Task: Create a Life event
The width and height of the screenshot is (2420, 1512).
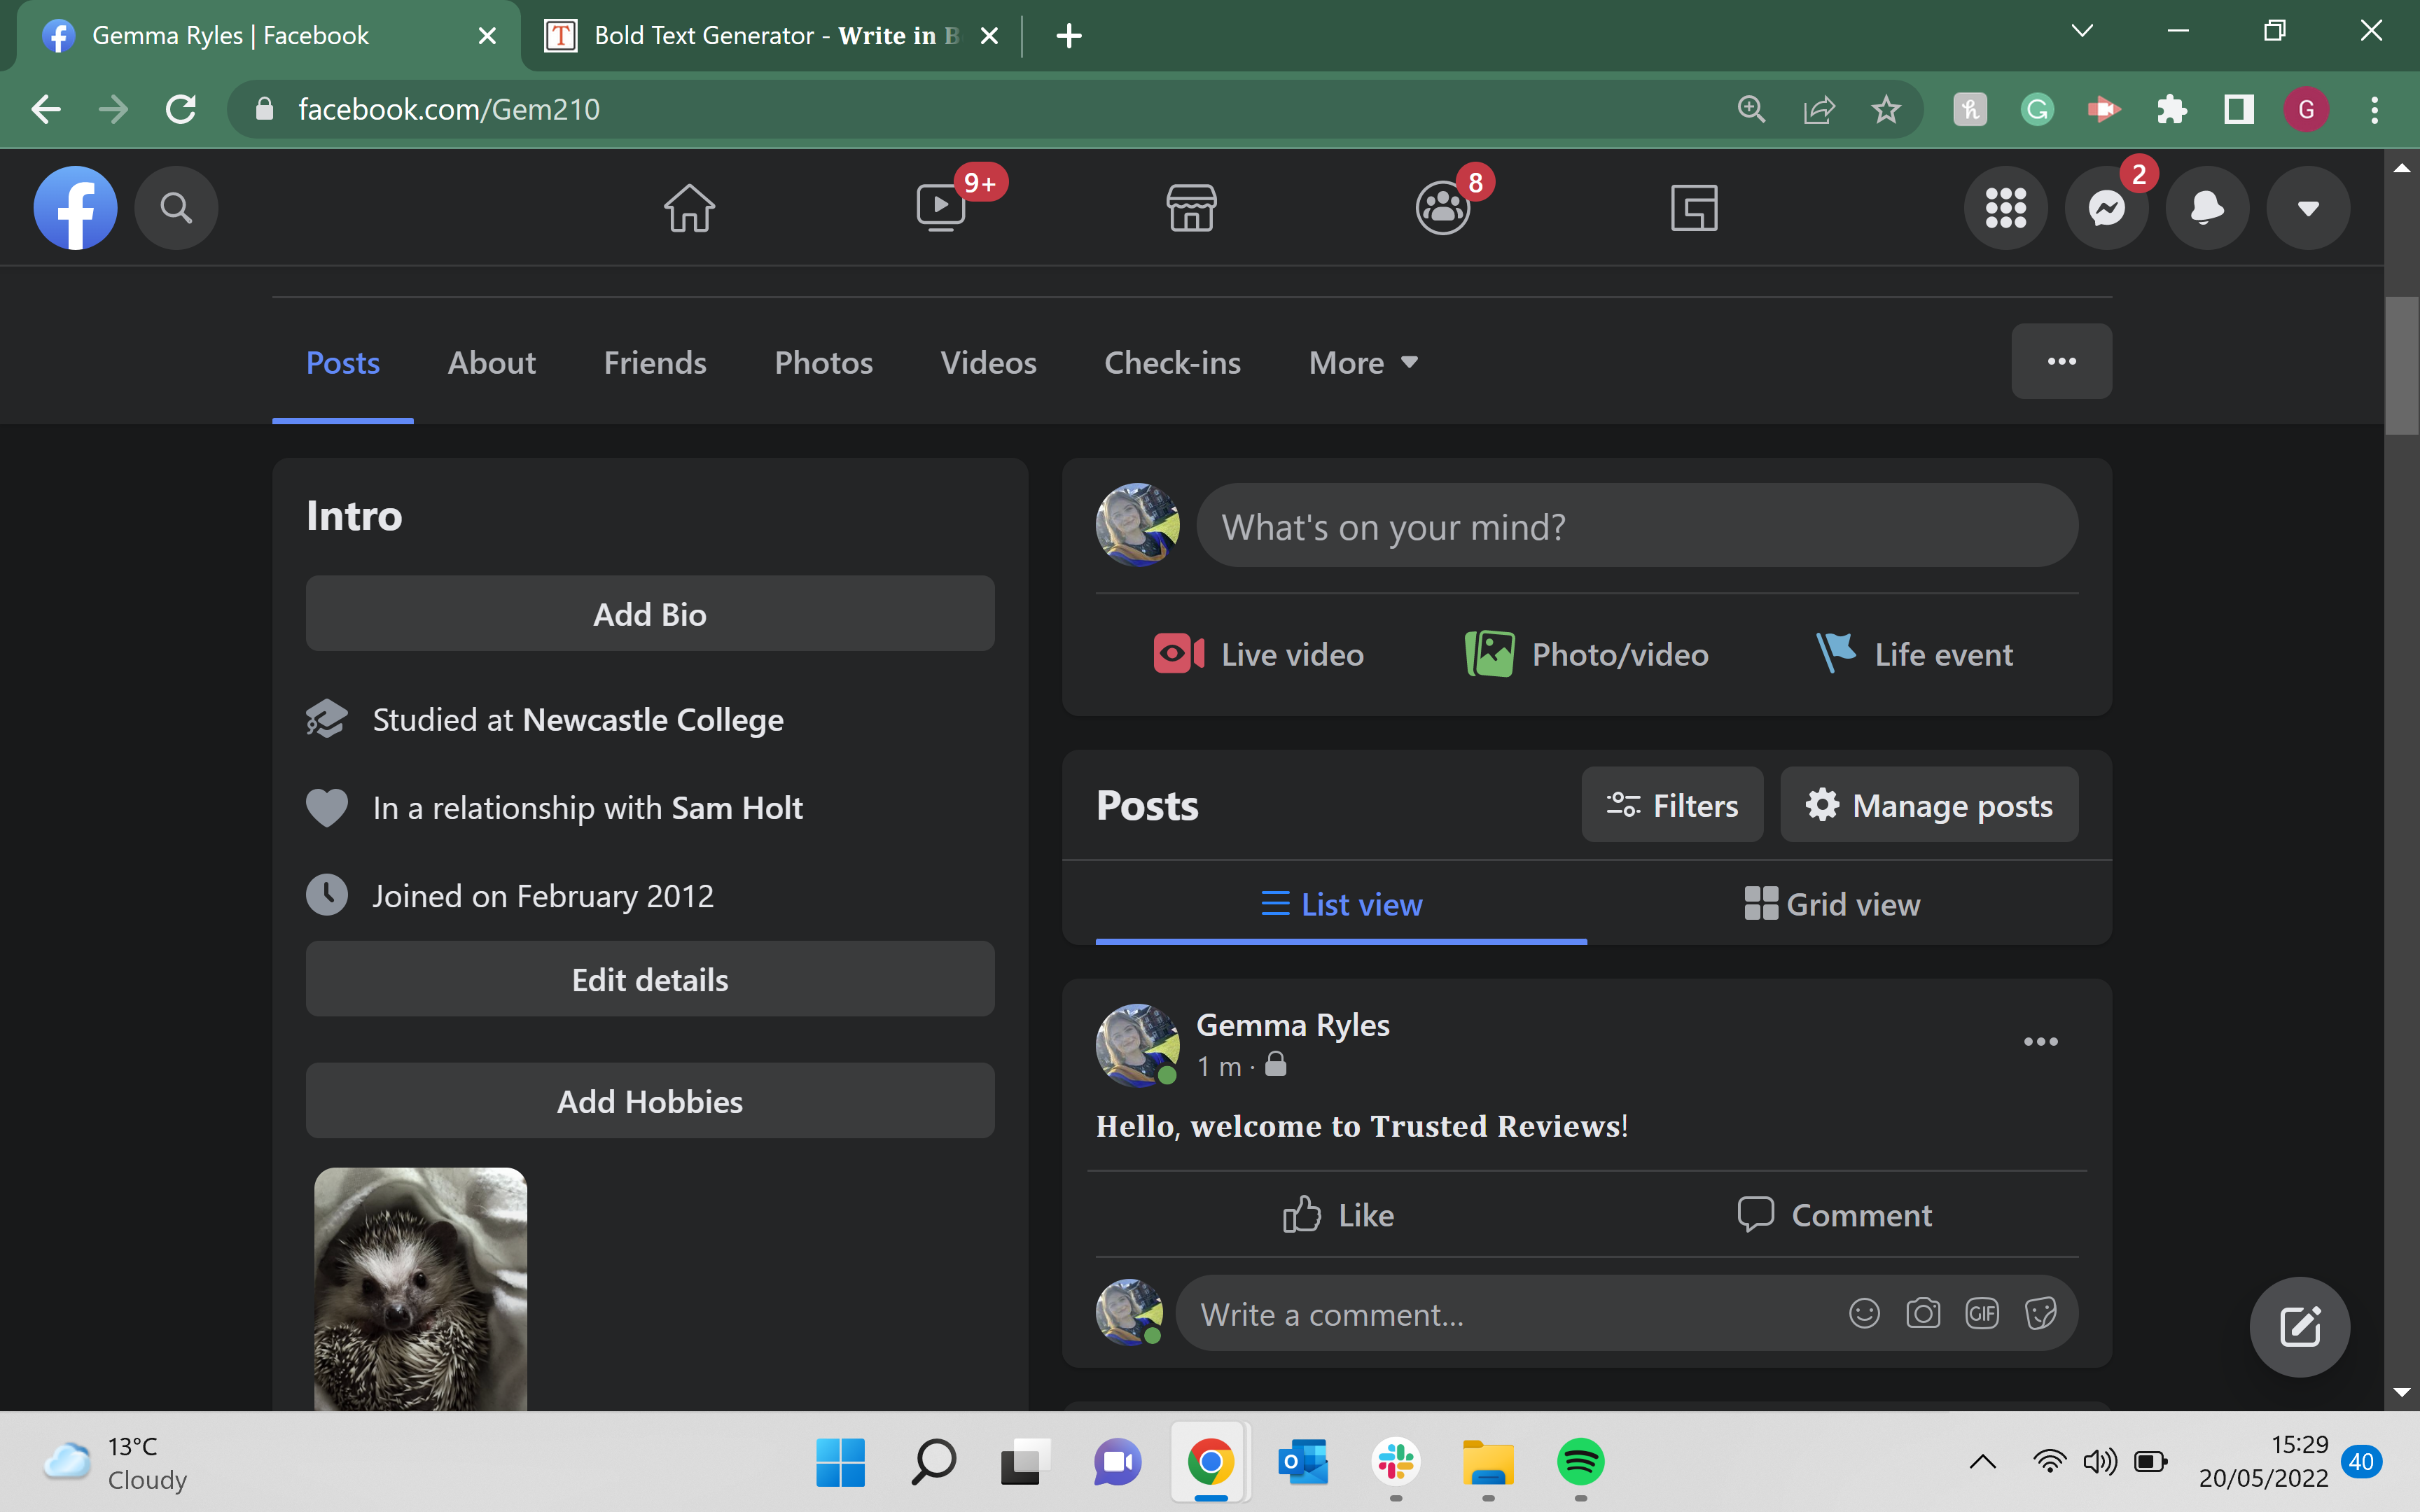Action: tap(1914, 654)
